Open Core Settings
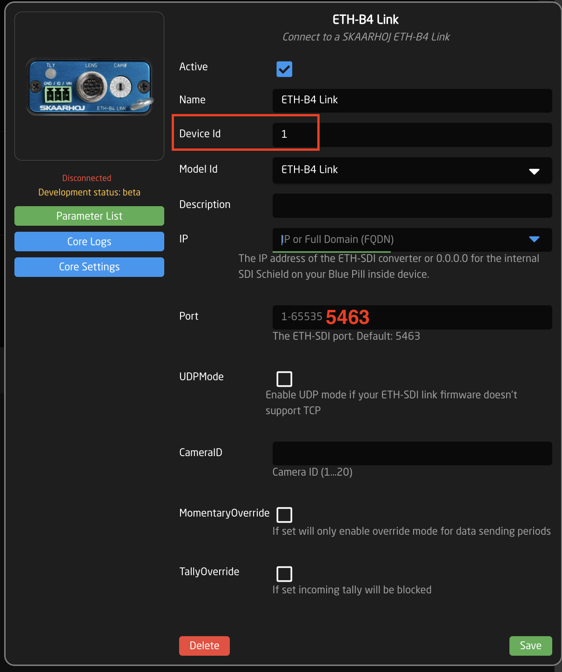562x672 pixels. click(89, 267)
